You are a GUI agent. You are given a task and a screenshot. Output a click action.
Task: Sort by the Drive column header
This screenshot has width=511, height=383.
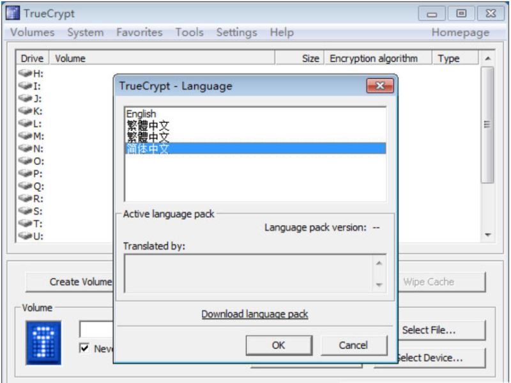[33, 58]
